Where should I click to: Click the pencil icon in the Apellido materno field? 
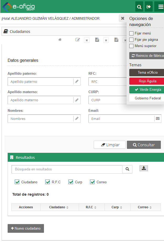77,100
